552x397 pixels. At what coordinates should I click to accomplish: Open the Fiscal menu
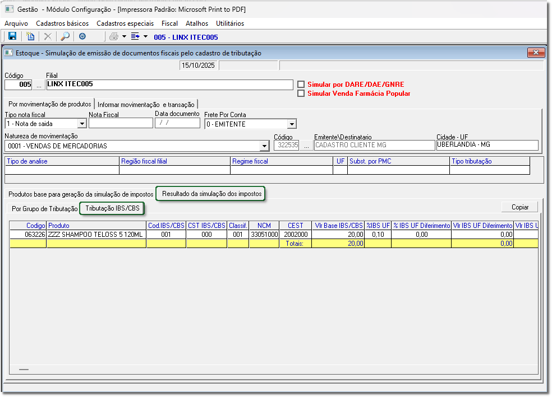(x=169, y=24)
